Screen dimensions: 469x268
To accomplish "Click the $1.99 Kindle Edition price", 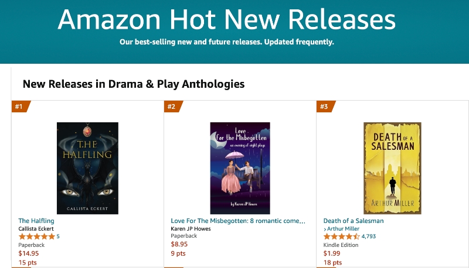I will (x=332, y=253).
